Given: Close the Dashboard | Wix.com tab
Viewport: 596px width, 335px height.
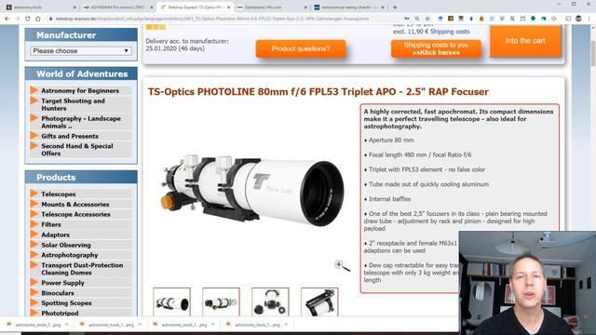Looking at the screenshot, I should pyautogui.click(x=305, y=7).
